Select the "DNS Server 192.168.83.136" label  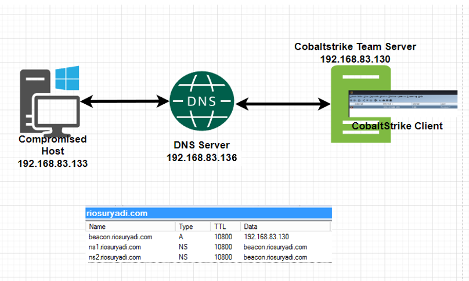pyautogui.click(x=202, y=151)
